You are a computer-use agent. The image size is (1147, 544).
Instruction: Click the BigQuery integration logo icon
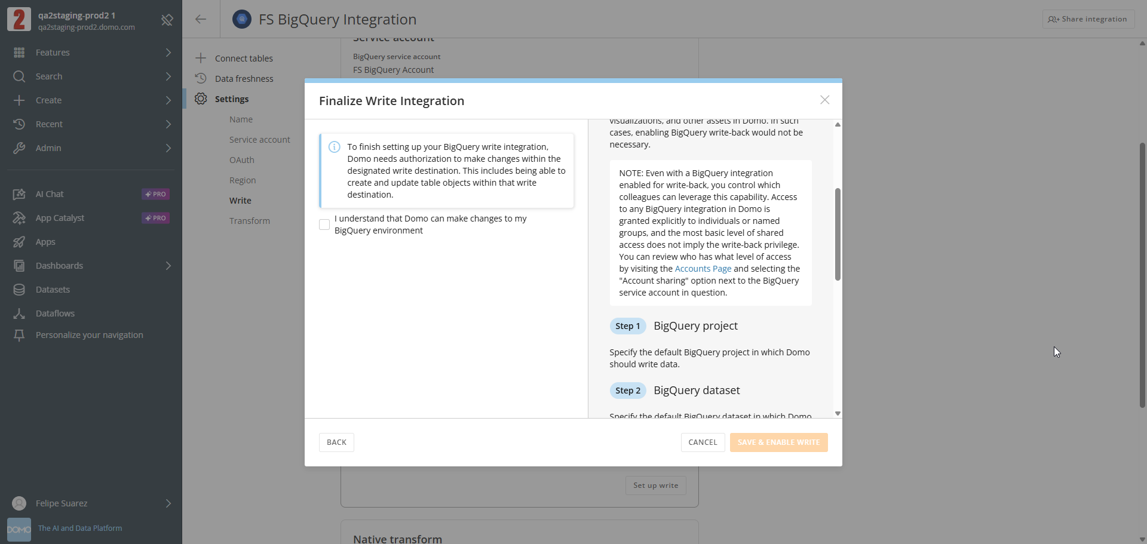pyautogui.click(x=242, y=19)
